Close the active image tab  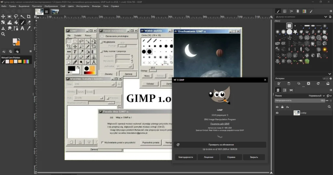click(47, 12)
